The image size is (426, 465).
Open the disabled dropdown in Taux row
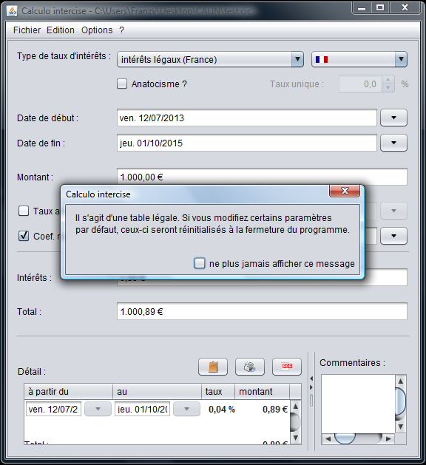click(x=393, y=211)
